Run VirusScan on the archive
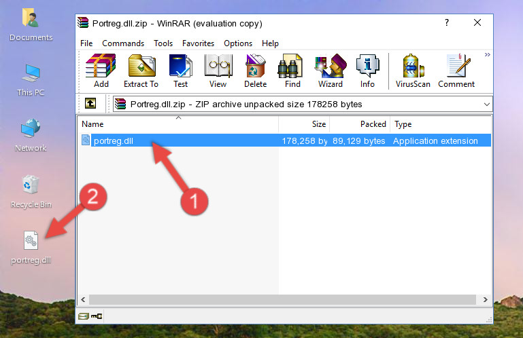The height and width of the screenshot is (338, 523). point(413,71)
